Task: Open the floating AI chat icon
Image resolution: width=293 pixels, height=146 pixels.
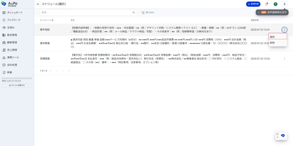Action: (283, 135)
